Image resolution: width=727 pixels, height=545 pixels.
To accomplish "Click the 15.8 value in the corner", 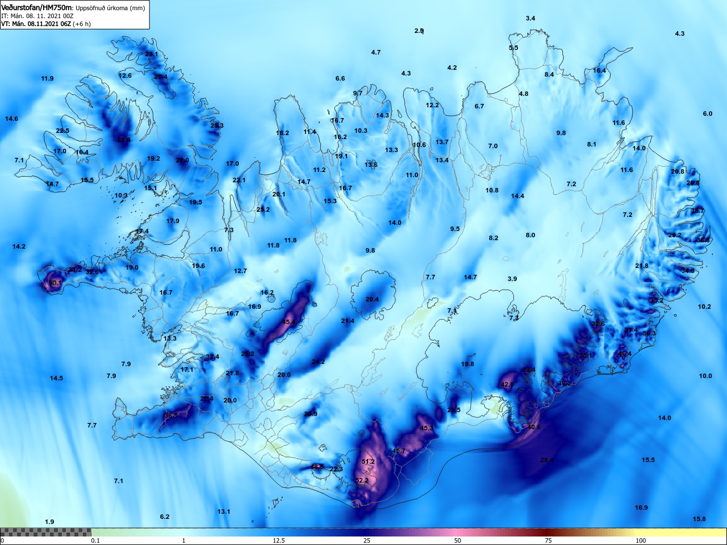I will pyautogui.click(x=699, y=519).
